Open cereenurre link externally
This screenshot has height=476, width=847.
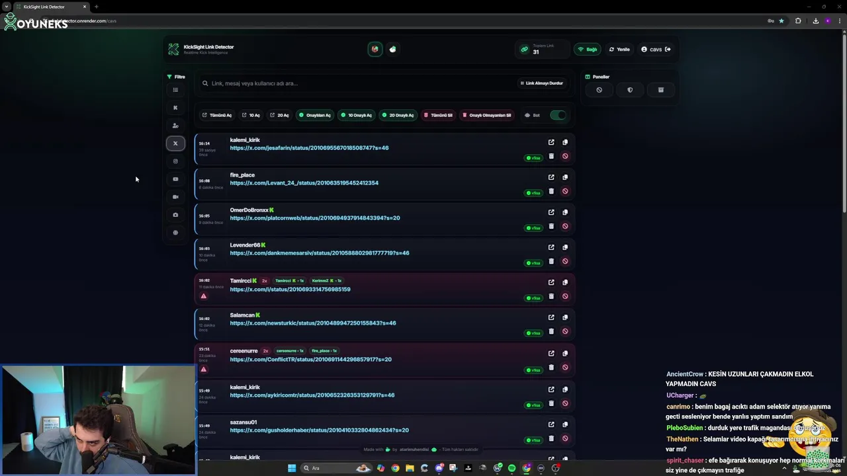(x=551, y=353)
